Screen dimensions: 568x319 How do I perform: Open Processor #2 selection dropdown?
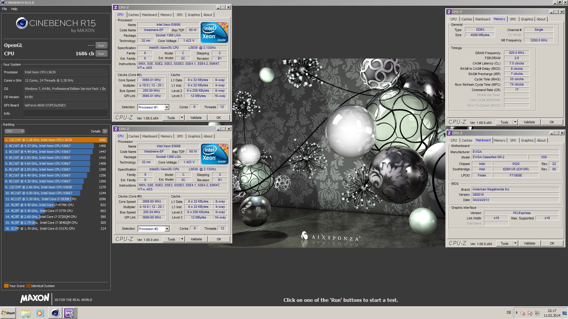(167, 229)
